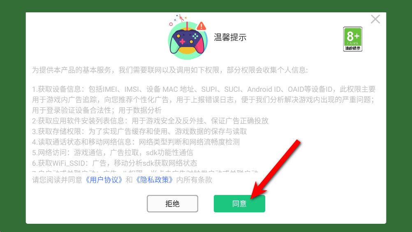
Task: Click the 温馨提示 dialog title
Action: [230, 37]
